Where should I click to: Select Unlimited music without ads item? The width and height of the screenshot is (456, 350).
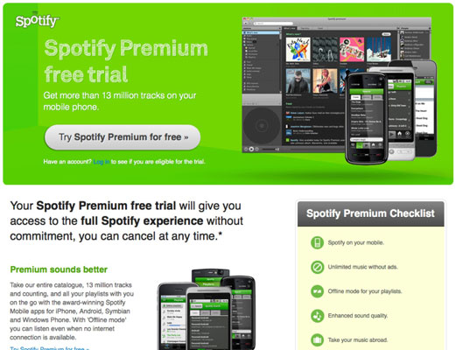pos(362,267)
